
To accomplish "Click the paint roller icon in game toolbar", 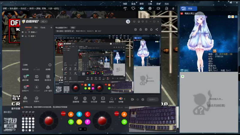I will [125, 9].
